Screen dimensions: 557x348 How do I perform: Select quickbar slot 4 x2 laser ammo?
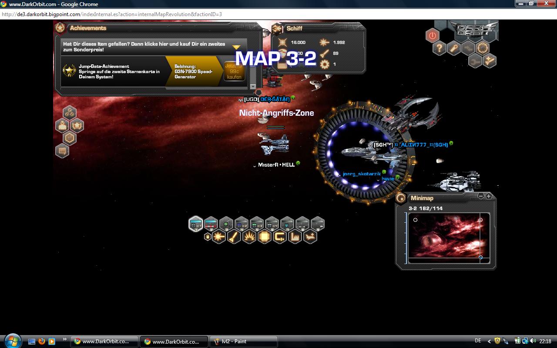pyautogui.click(x=242, y=224)
